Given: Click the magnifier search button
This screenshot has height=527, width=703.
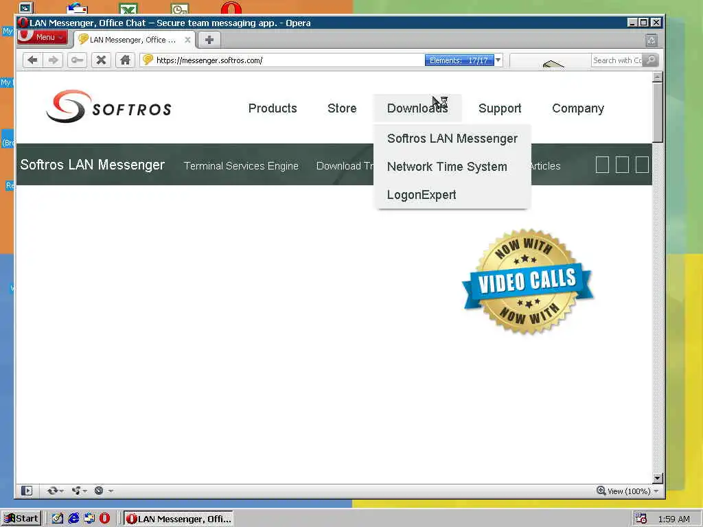Looking at the screenshot, I should coord(650,60).
